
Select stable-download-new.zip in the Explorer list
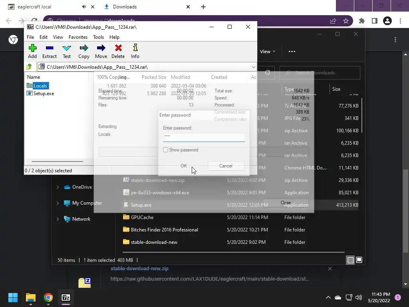[x=157, y=180]
